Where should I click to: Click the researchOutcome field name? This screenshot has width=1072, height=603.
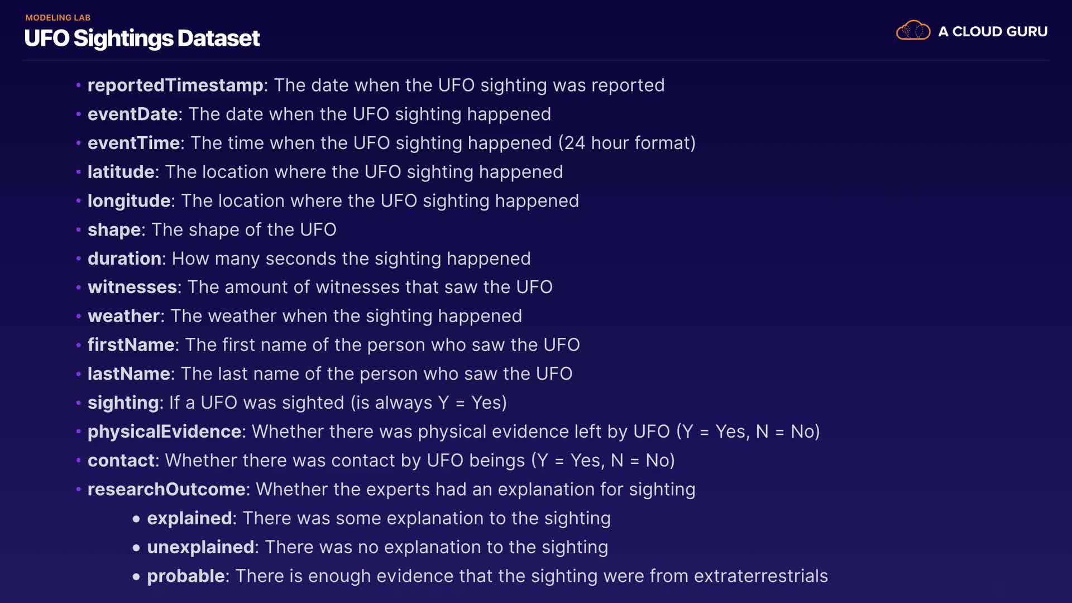166,490
